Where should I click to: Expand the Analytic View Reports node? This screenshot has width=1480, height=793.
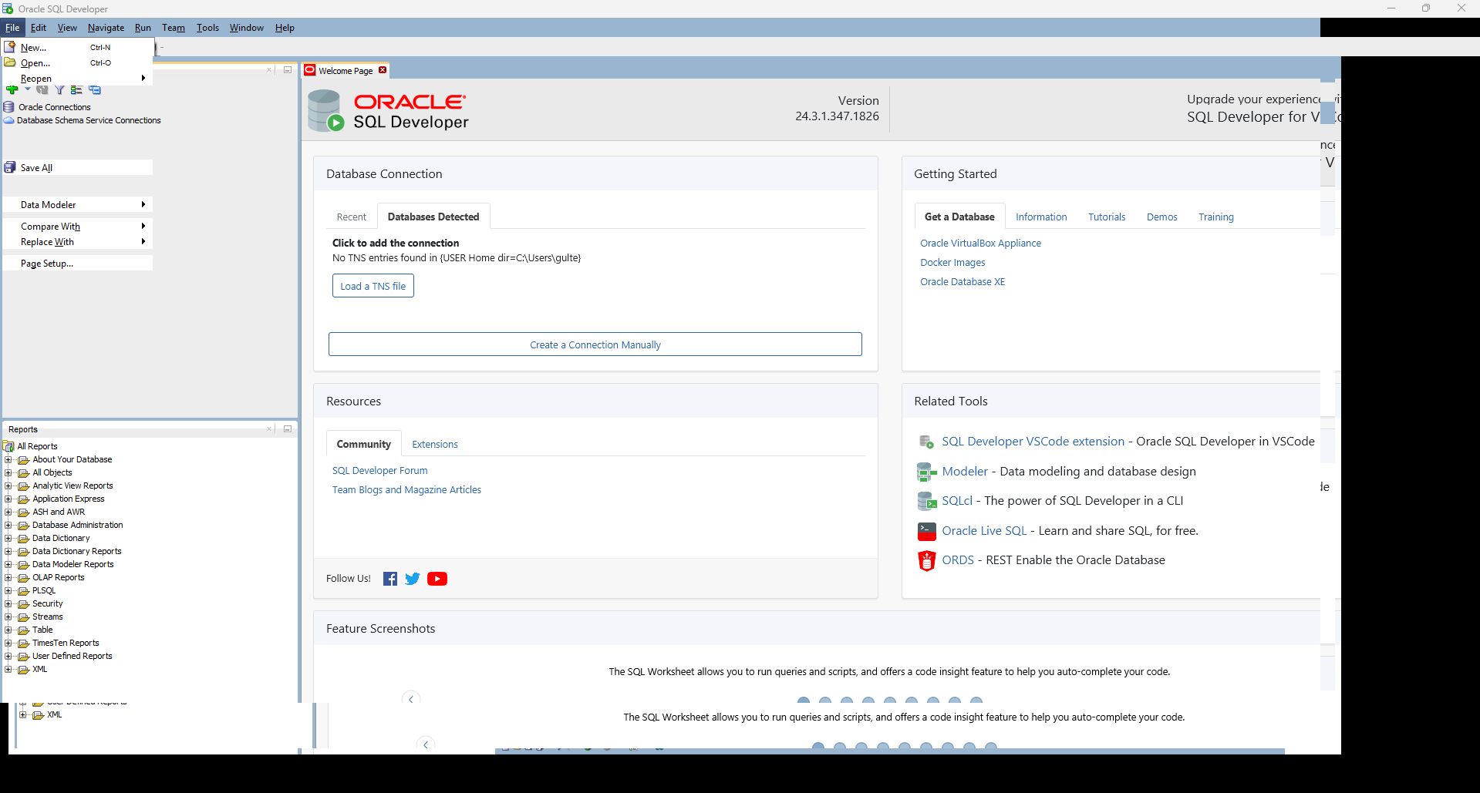coord(8,486)
